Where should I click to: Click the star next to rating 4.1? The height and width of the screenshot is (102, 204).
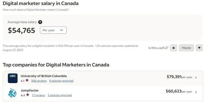tap(27, 80)
